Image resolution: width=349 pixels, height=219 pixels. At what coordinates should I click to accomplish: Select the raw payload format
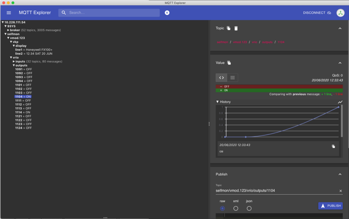222,208
